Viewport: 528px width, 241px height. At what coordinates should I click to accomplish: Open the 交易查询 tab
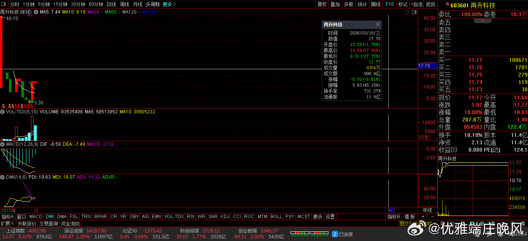pos(49,224)
